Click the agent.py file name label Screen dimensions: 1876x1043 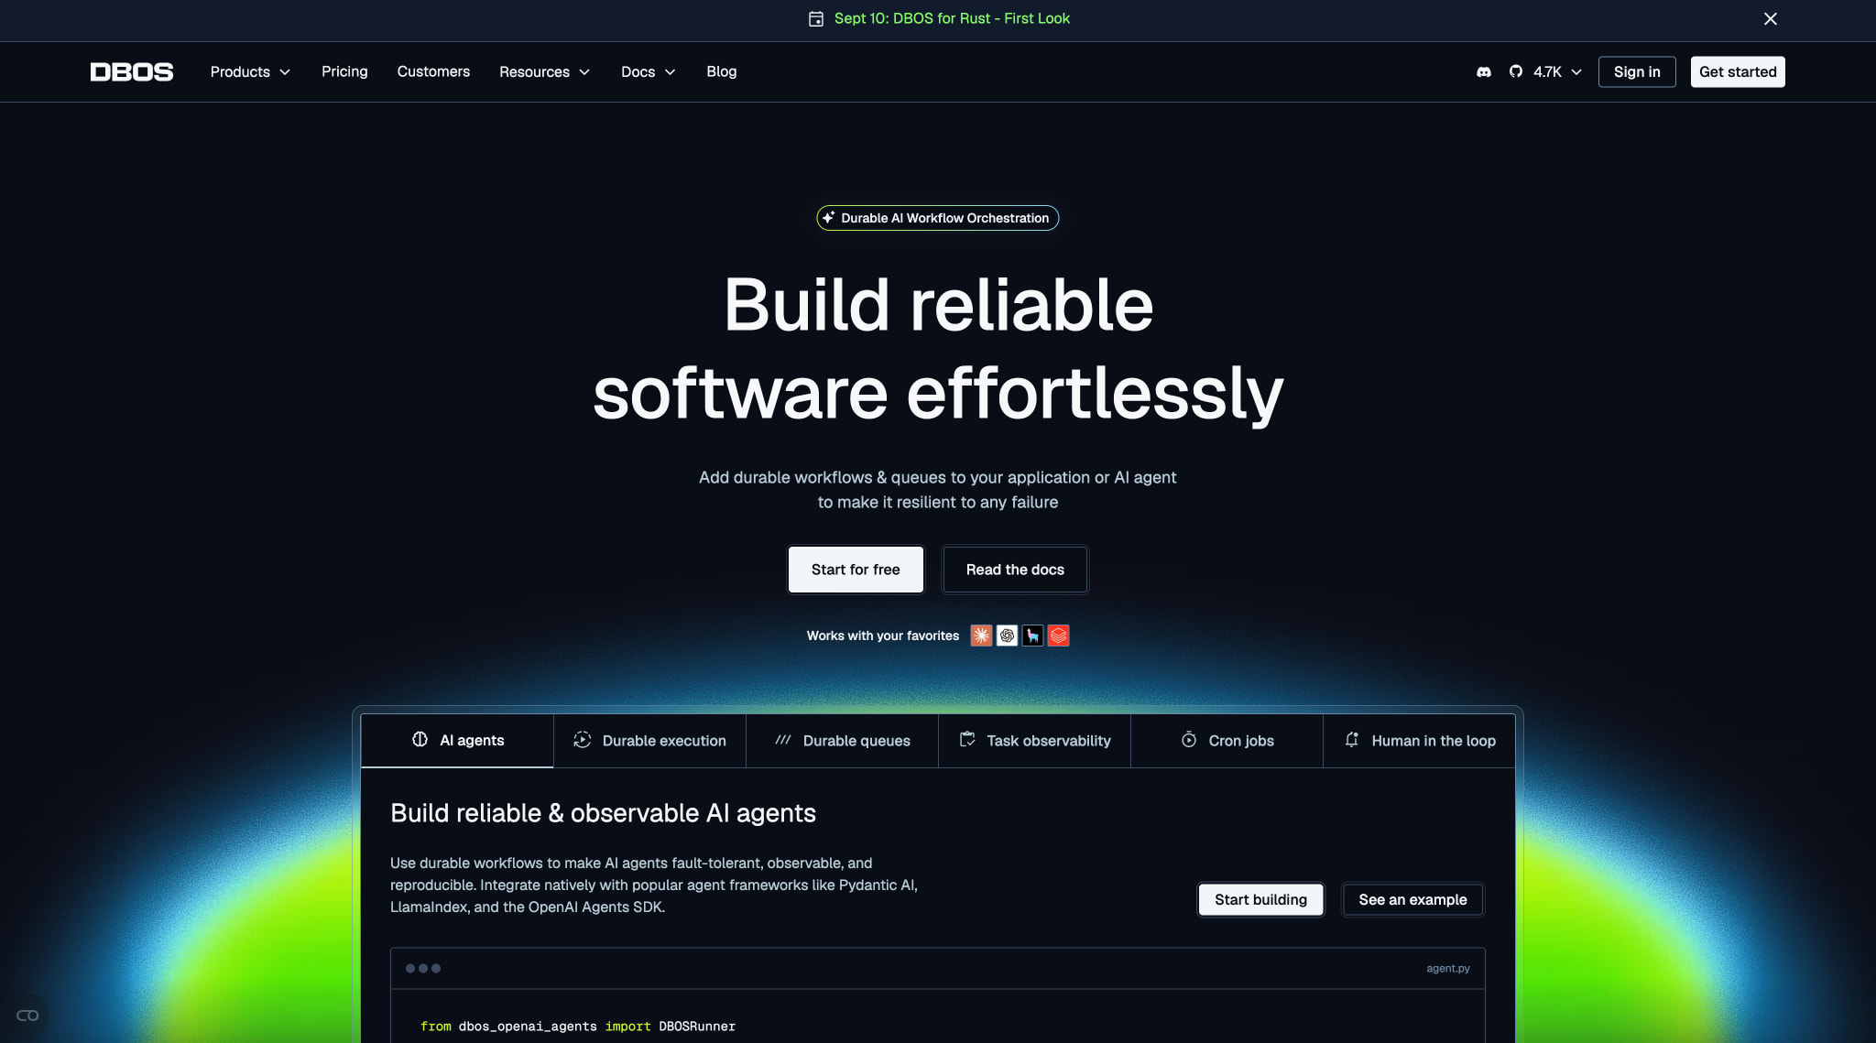1447,968
